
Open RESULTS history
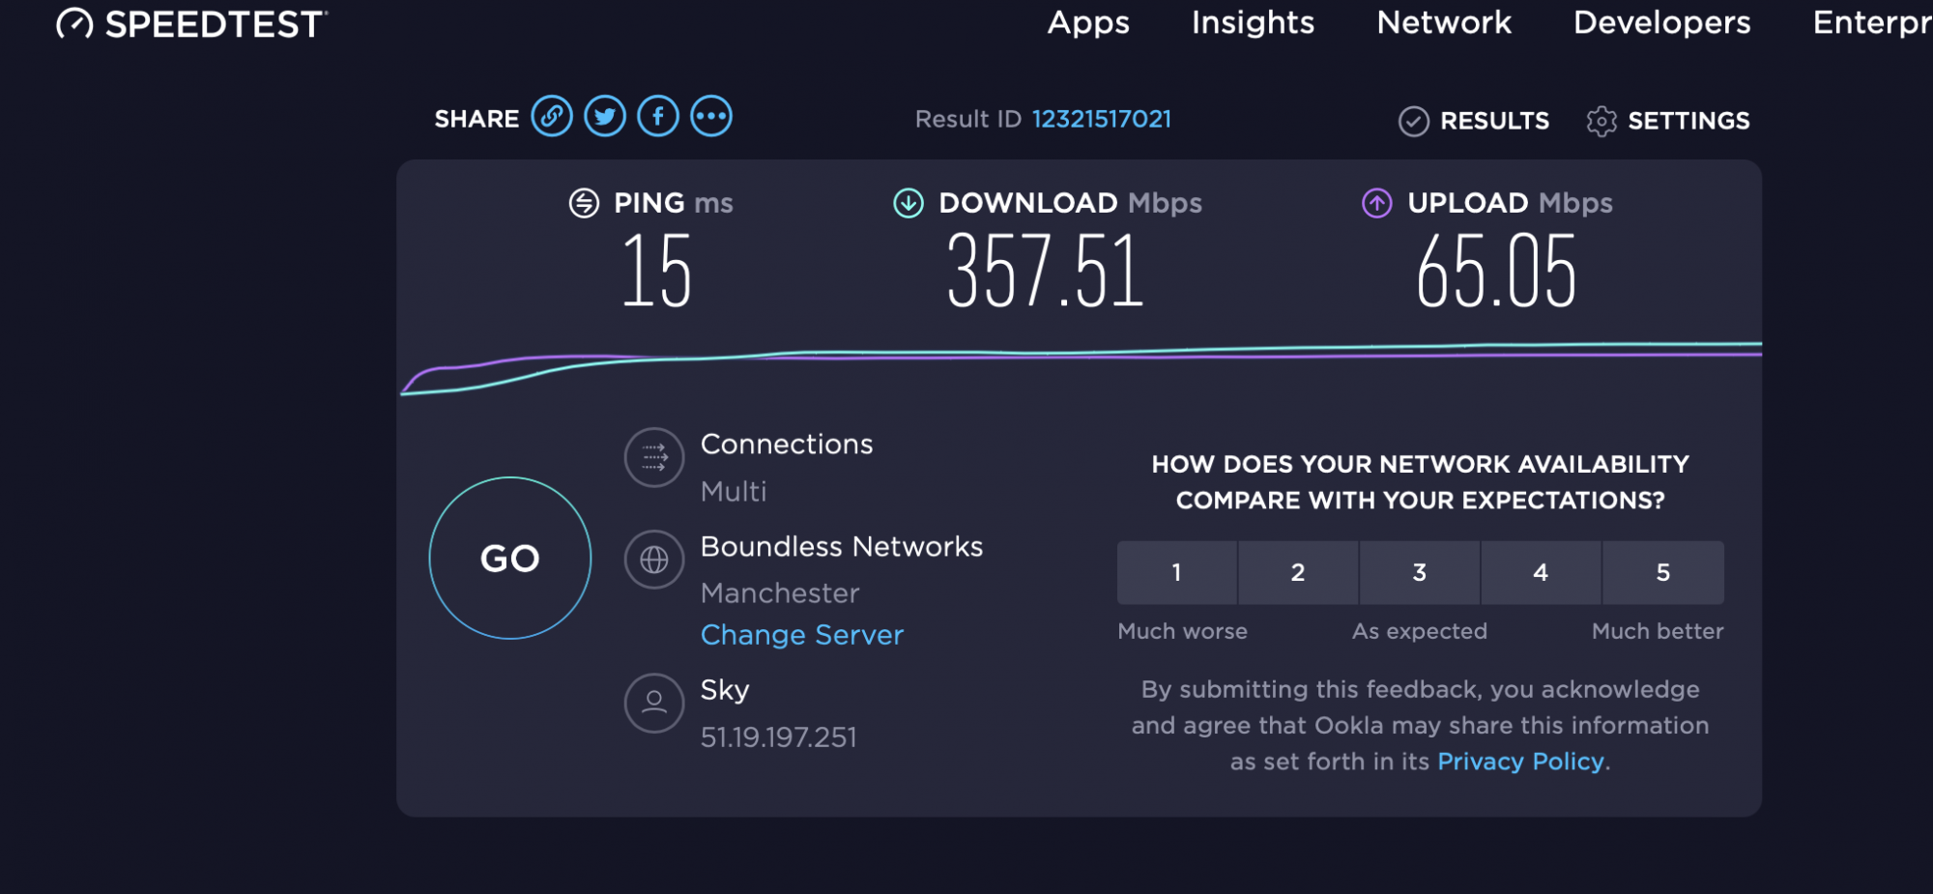(1494, 121)
